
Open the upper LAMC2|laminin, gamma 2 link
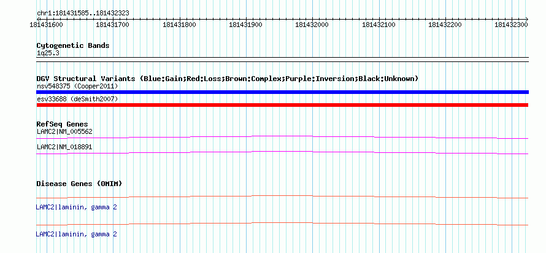76,208
